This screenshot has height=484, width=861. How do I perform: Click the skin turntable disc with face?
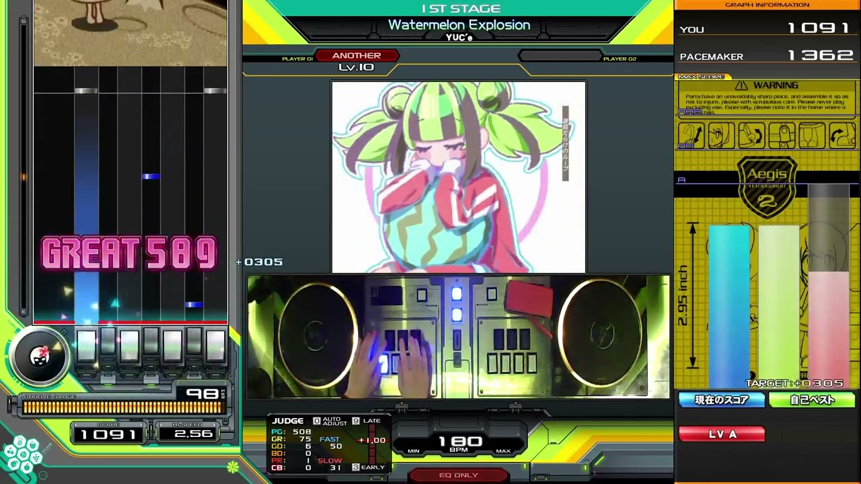pos(40,356)
